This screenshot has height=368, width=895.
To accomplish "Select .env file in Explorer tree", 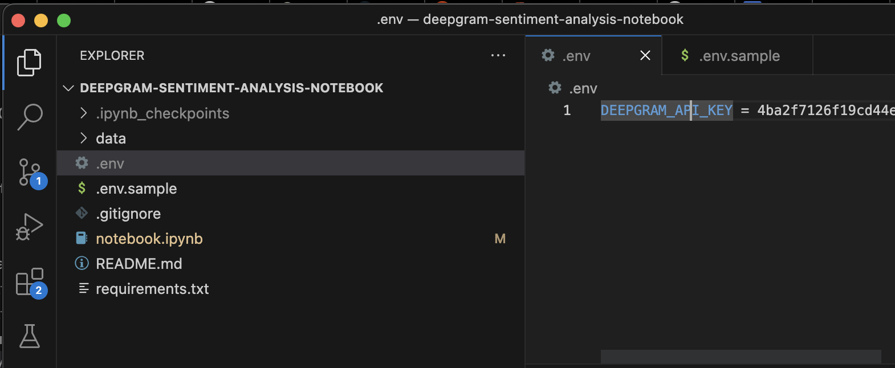I will click(x=291, y=163).
